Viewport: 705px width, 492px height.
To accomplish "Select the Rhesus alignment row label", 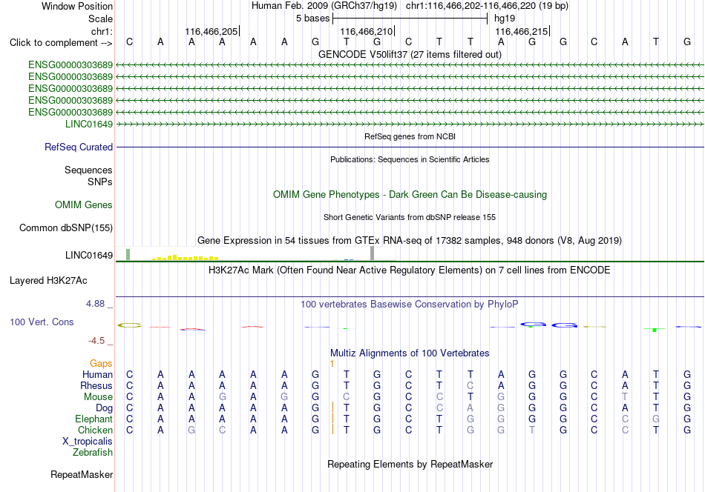I will (96, 385).
